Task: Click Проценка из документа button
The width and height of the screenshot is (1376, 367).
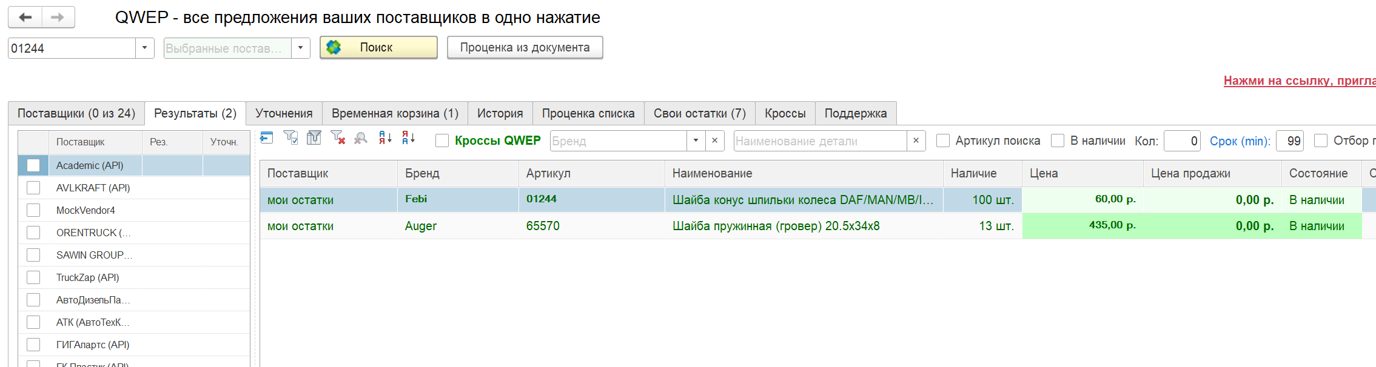Action: (525, 47)
